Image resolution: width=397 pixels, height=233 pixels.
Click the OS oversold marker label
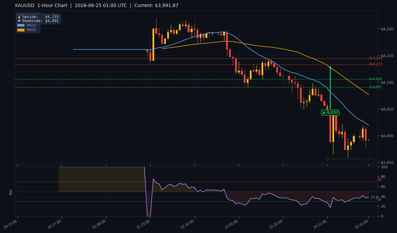[379, 200]
